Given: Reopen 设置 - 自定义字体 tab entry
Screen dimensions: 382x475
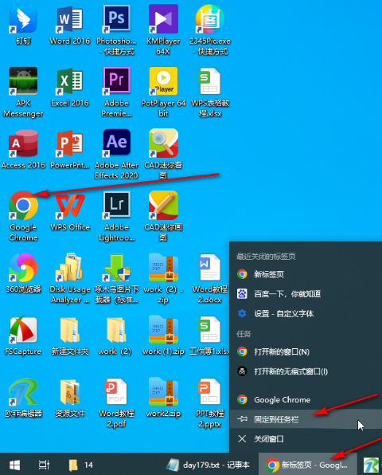Looking at the screenshot, I should [306, 313].
